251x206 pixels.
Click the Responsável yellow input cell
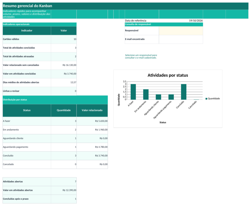181,31
